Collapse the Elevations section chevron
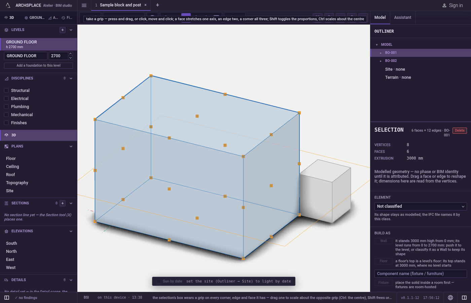 pos(71,231)
